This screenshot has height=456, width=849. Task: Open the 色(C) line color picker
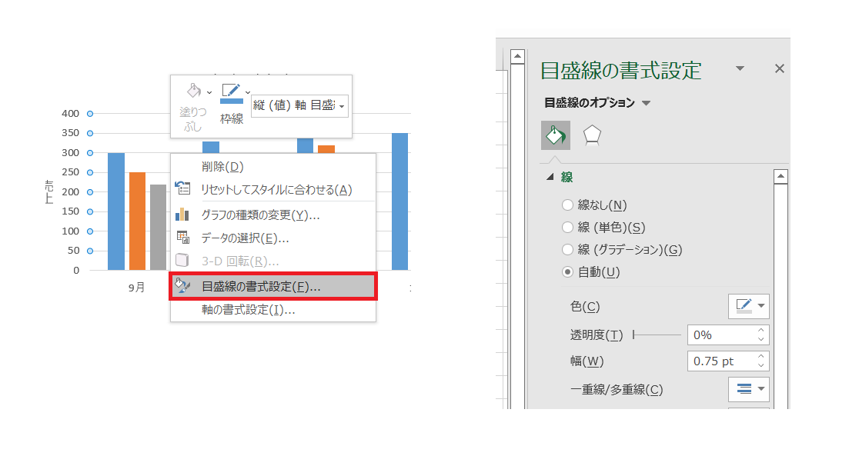pyautogui.click(x=748, y=306)
